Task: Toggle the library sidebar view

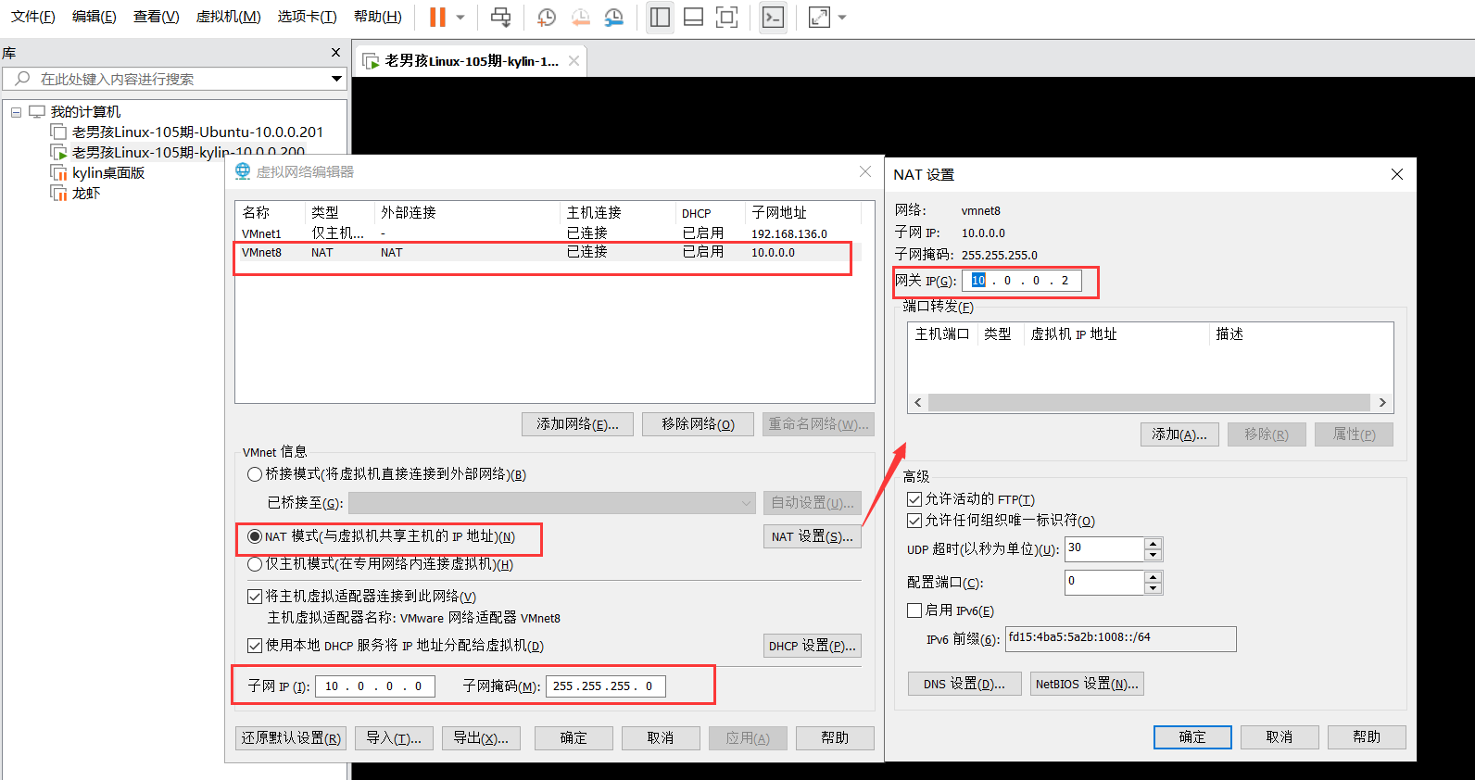Action: pyautogui.click(x=660, y=17)
